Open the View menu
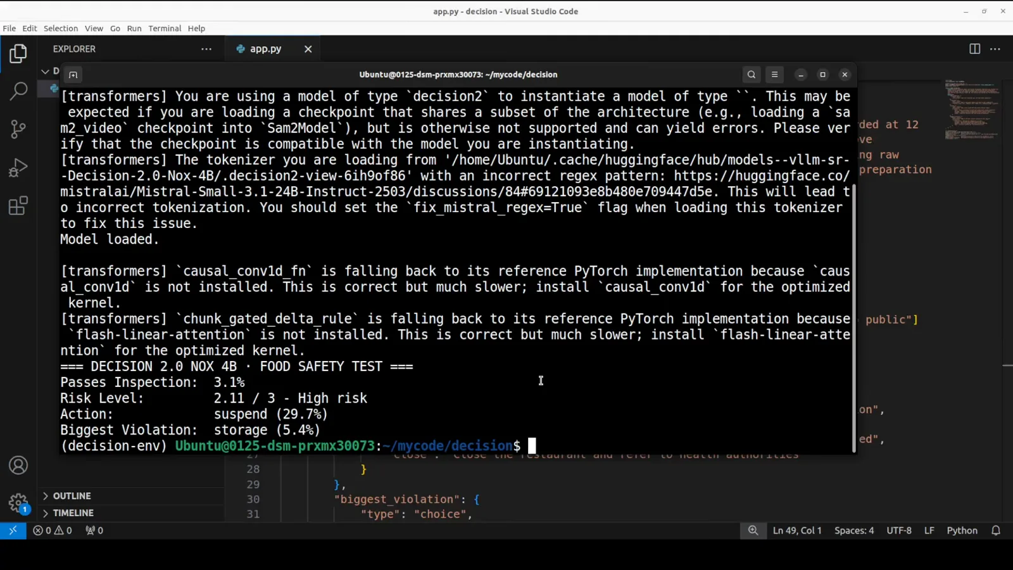 pos(94,28)
